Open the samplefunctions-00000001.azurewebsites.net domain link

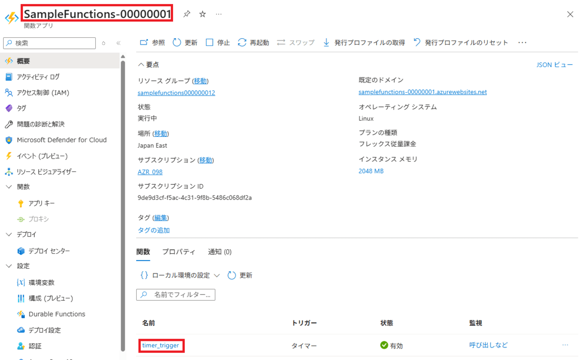tap(422, 92)
